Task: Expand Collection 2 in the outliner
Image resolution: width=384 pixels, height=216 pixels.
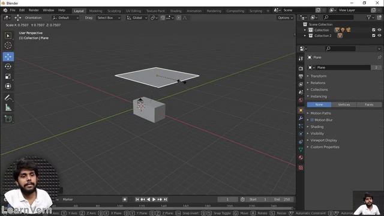Action: click(x=305, y=36)
